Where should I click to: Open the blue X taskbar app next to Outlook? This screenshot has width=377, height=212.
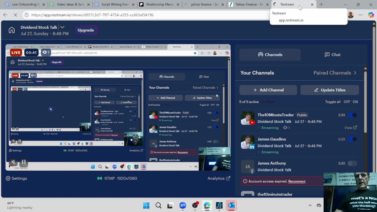pos(219,205)
